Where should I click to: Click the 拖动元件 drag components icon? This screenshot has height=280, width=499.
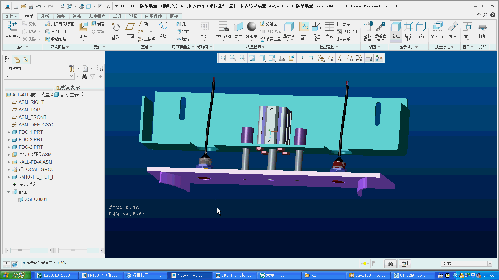pyautogui.click(x=116, y=30)
